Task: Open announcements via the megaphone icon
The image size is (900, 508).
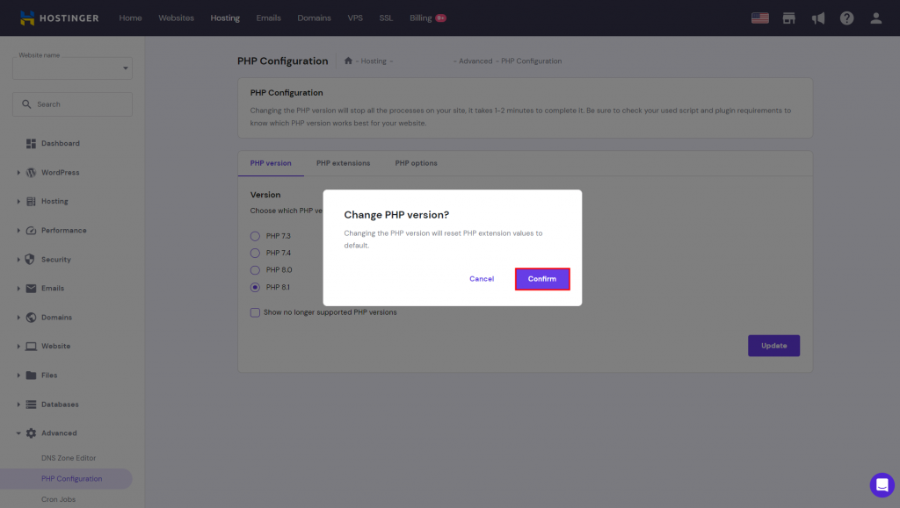Action: click(818, 17)
